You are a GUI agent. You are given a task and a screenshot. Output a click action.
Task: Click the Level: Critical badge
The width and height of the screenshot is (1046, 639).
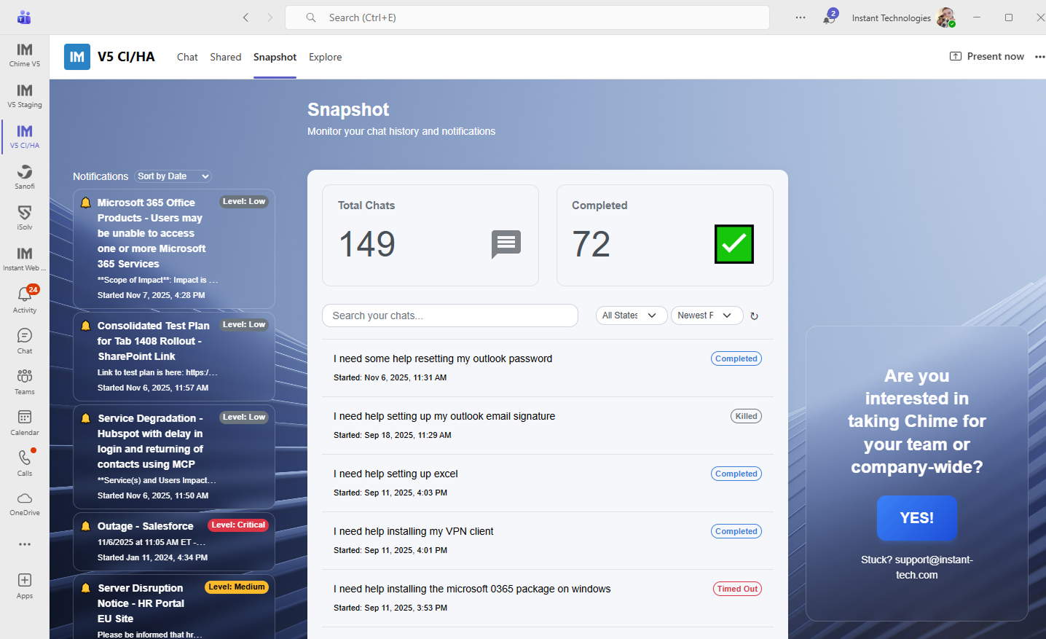pyautogui.click(x=238, y=525)
